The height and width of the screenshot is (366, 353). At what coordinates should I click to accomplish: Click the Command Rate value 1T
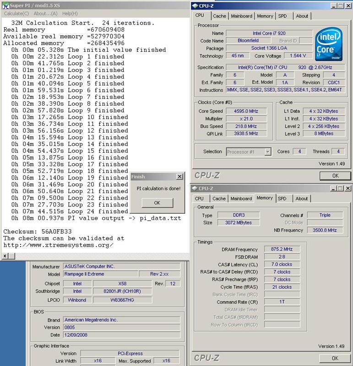click(282, 302)
